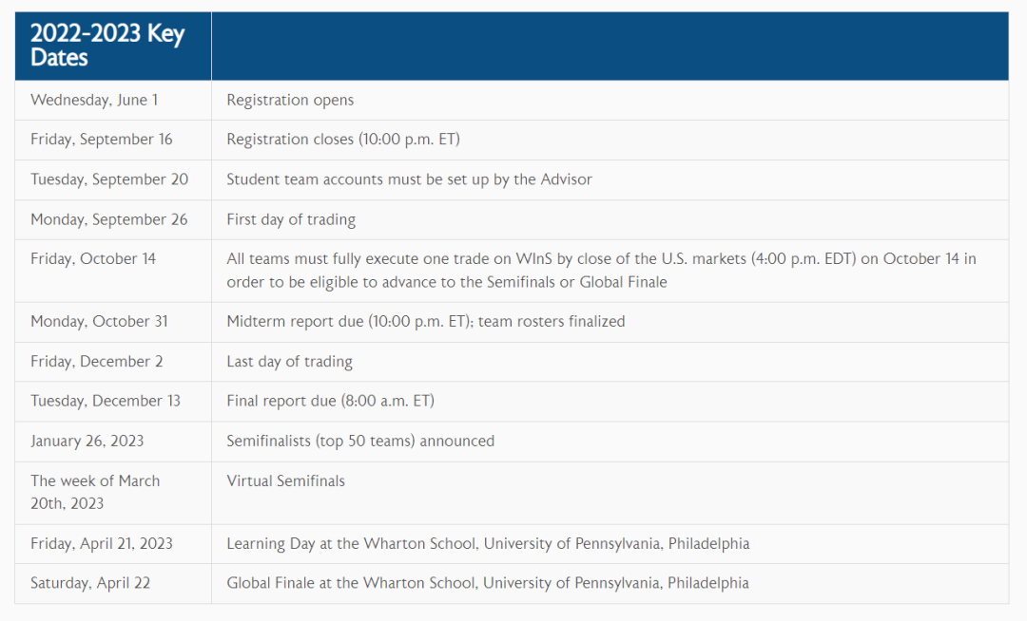Click the "Learning Day at the Wharton School" row
This screenshot has height=621, width=1027.
click(511, 544)
